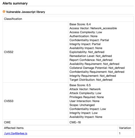The image size is (135, 138).
Task: Select Access Vector: Network_accessible text
Action: (93, 28)
